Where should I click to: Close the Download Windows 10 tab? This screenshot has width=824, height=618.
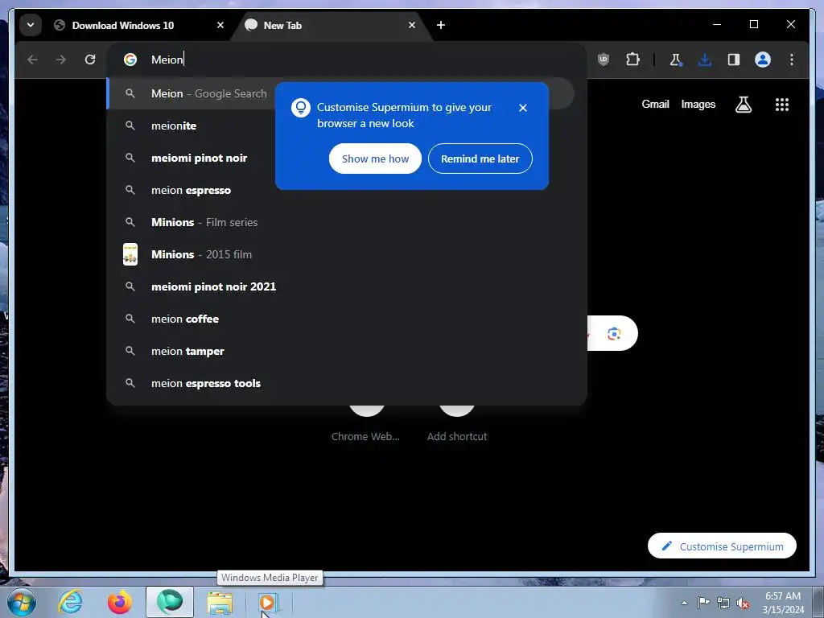click(x=220, y=25)
